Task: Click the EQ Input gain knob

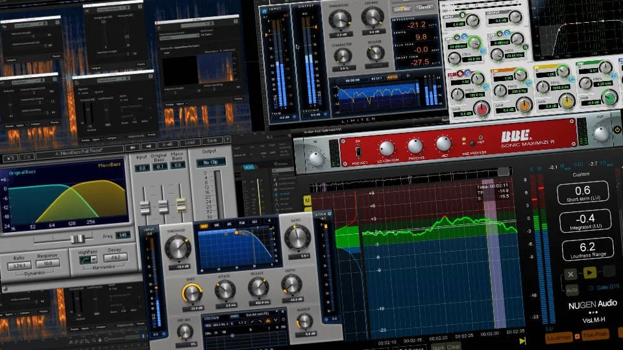Action: tap(472, 21)
